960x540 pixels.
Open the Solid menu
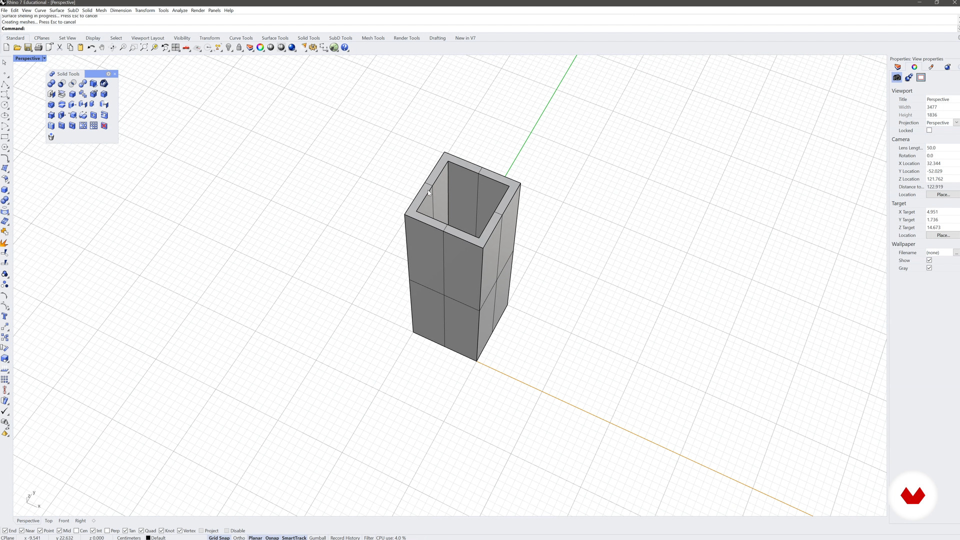coord(87,10)
